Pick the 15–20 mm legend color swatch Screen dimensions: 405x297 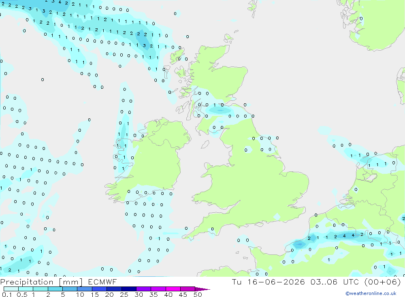pyautogui.click(x=100, y=289)
